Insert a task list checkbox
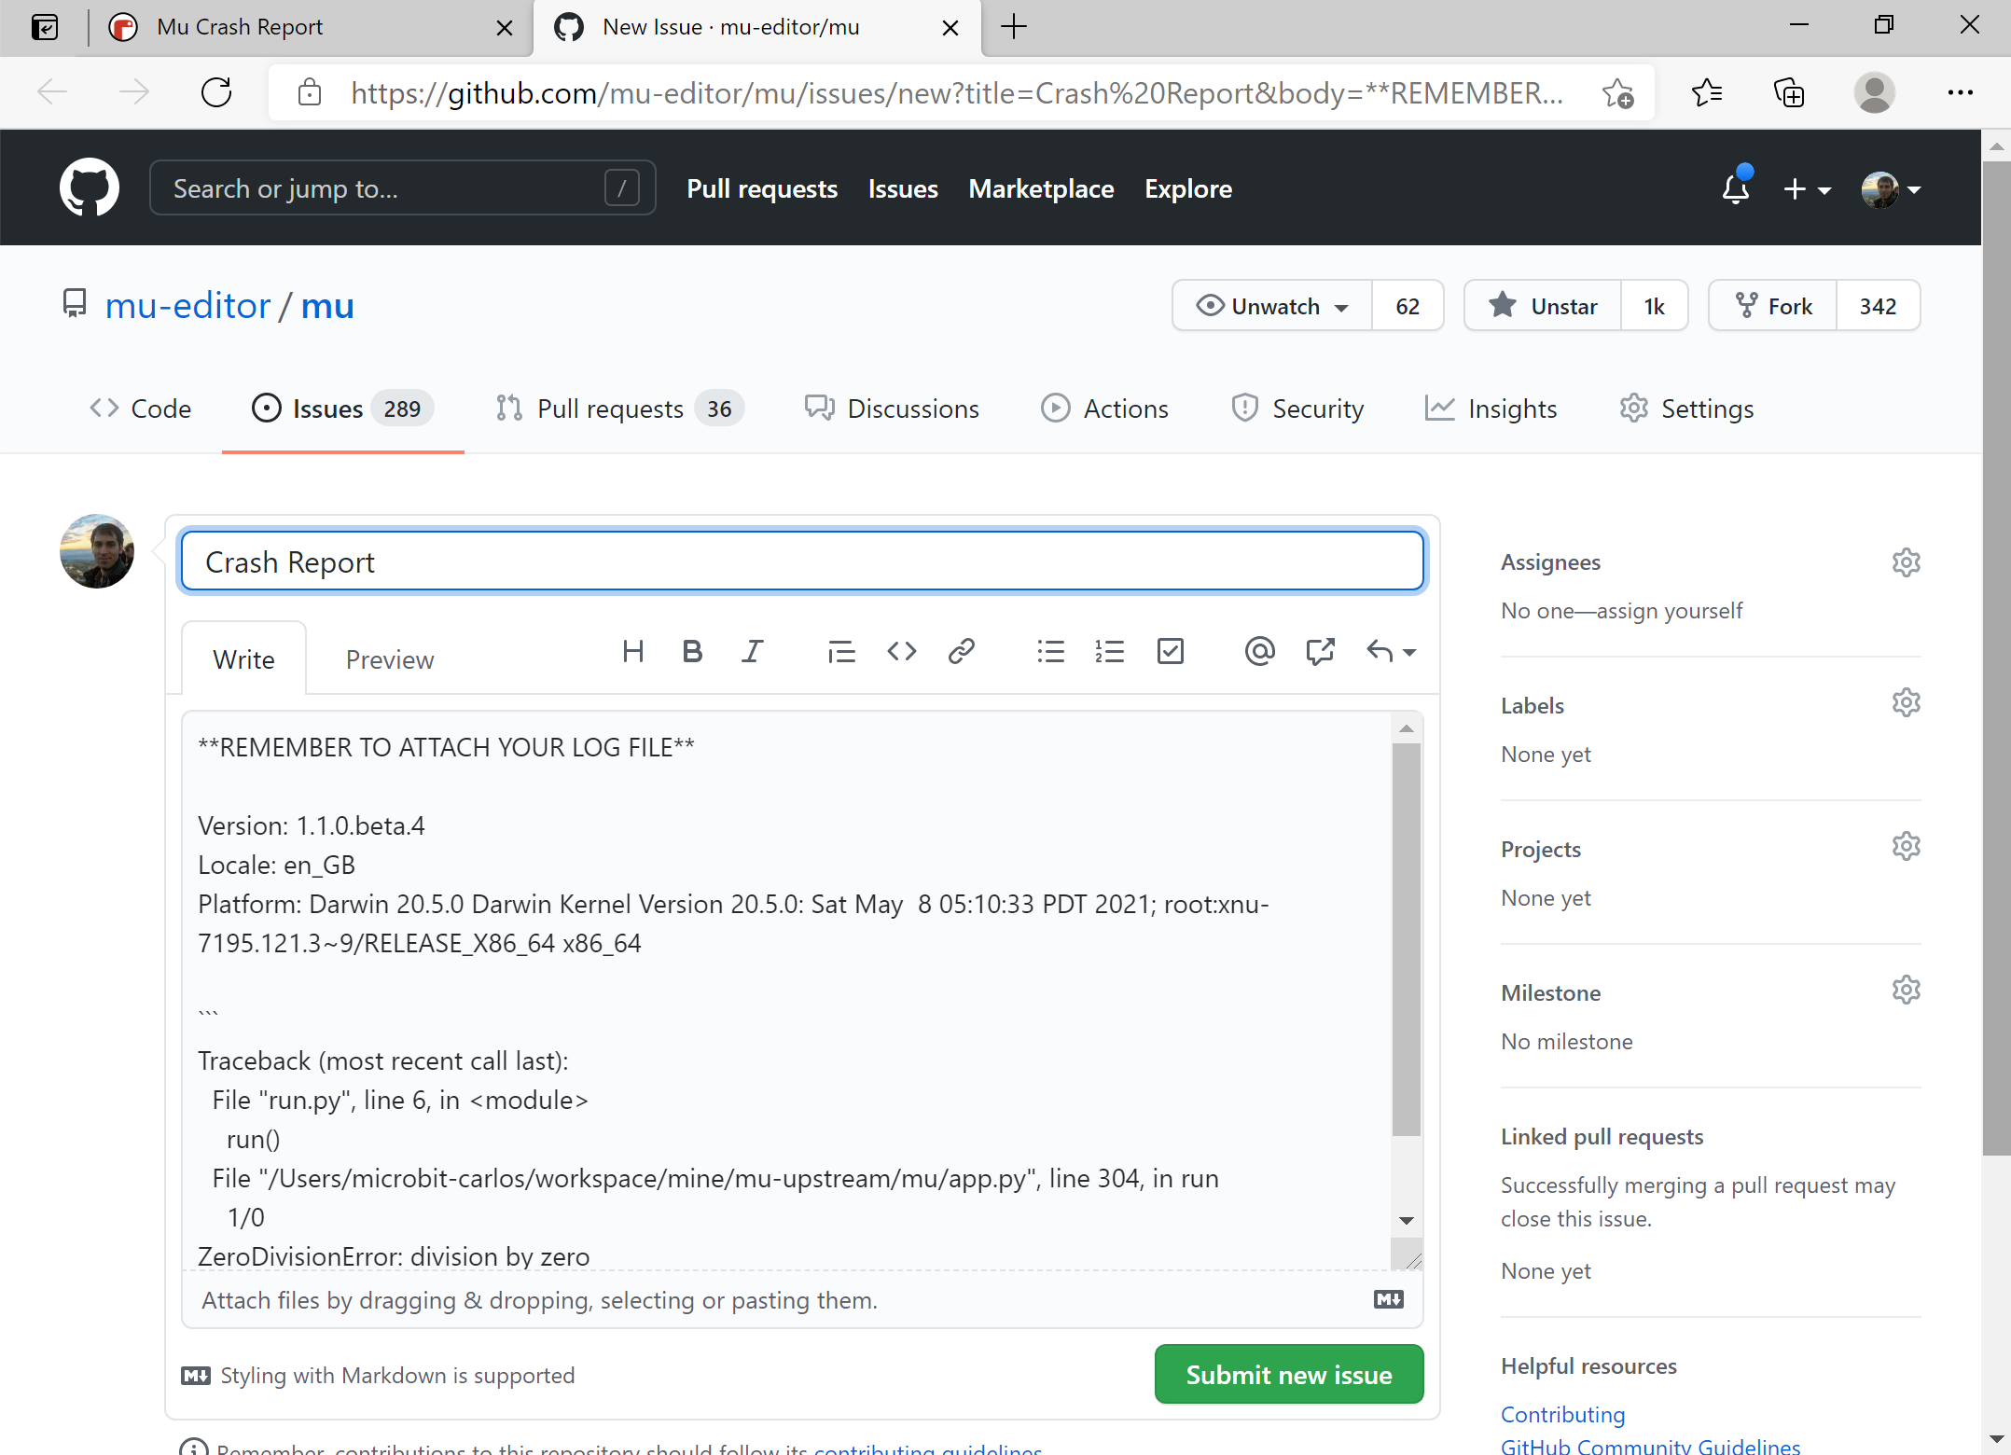Screen dimensions: 2011x1455 (1171, 651)
